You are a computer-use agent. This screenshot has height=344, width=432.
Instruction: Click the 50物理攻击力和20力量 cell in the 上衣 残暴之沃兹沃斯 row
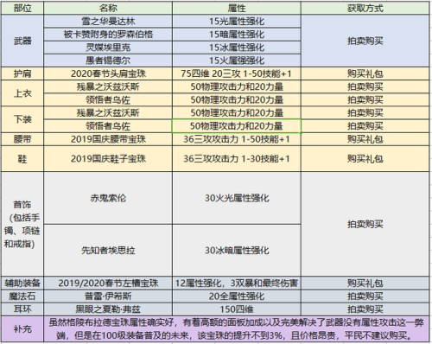pyautogui.click(x=237, y=86)
